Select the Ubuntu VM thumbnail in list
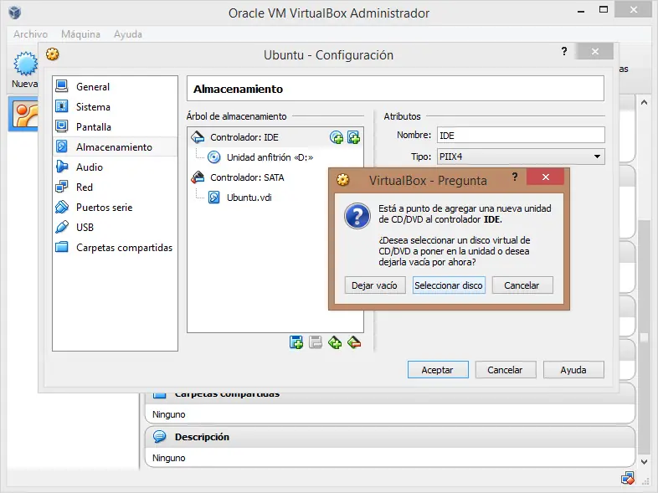 (x=24, y=114)
